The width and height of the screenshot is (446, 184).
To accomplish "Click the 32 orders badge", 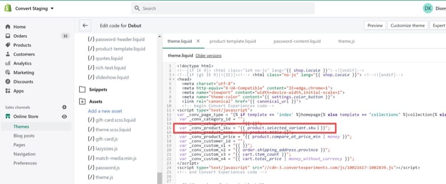I will tap(65, 36).
